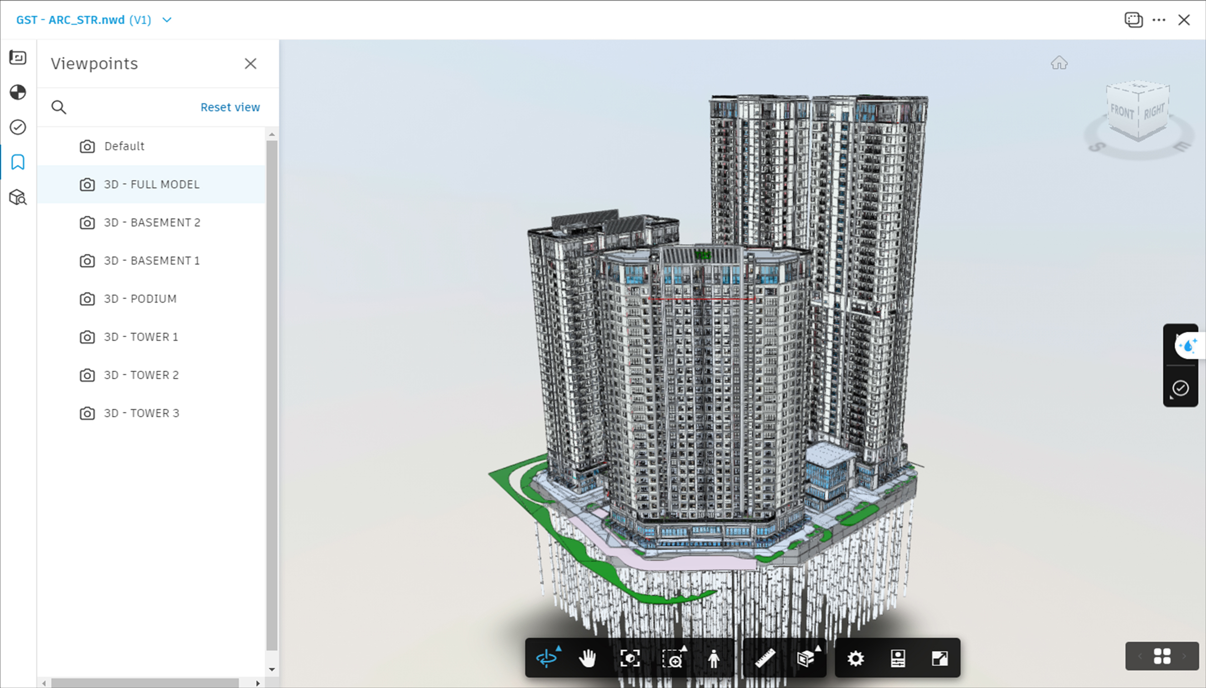The height and width of the screenshot is (688, 1206).
Task: Go to next sheet arrow
Action: click(x=1184, y=656)
